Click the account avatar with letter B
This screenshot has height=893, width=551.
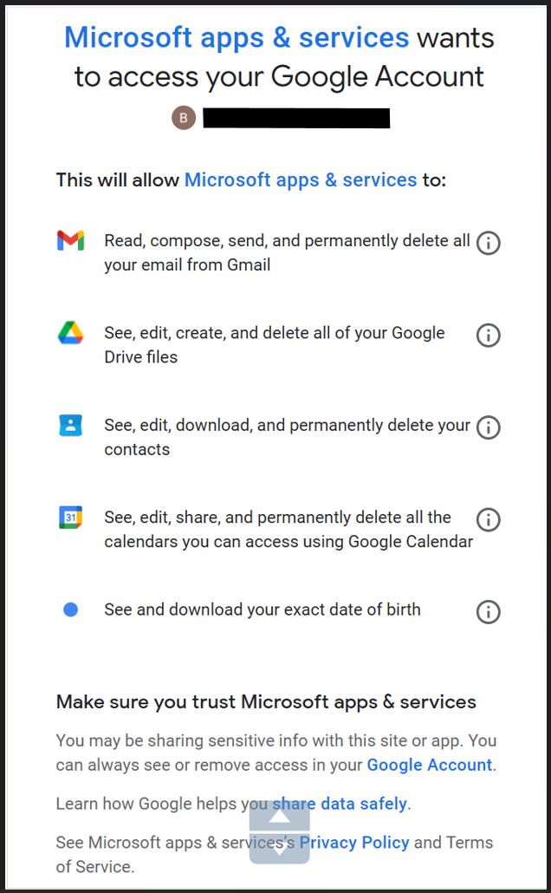pos(183,118)
